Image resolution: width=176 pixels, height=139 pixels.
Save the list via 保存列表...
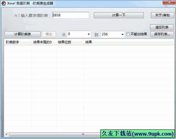[162, 34]
